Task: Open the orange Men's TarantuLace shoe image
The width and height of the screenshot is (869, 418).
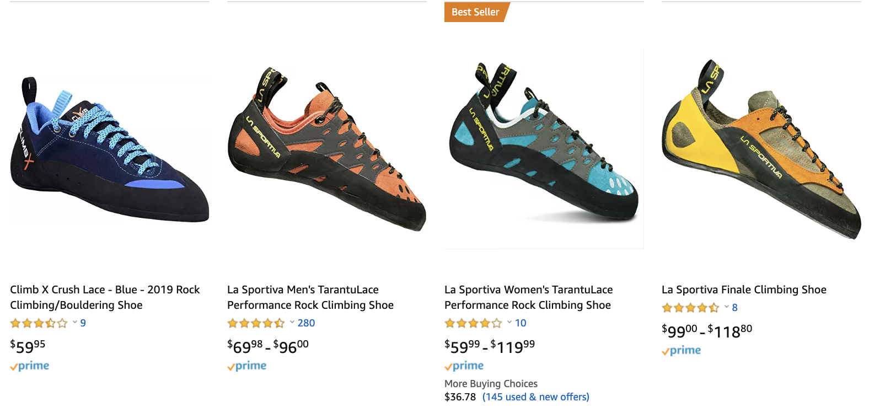Action: pyautogui.click(x=326, y=149)
